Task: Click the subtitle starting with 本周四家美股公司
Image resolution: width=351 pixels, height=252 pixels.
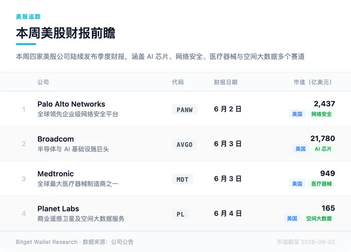Action: click(160, 57)
